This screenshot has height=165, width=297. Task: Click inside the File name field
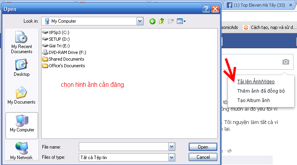tap(124, 147)
